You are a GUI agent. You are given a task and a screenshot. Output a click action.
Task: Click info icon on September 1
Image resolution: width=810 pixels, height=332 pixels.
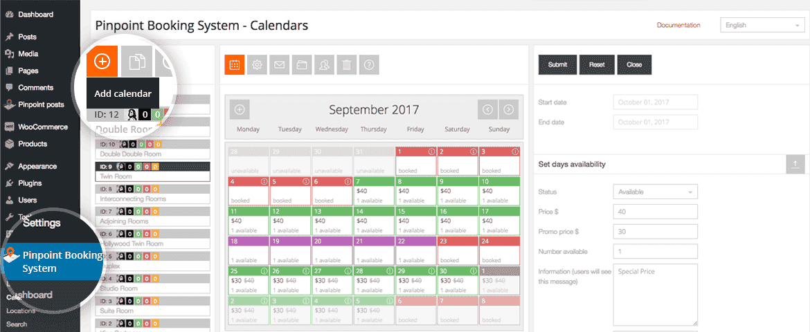431,151
